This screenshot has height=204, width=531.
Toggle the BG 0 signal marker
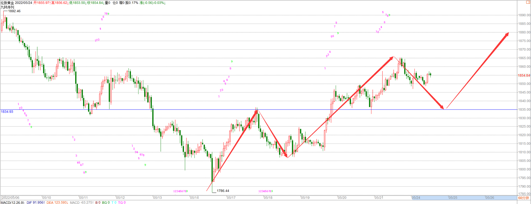pyautogui.click(x=106, y=202)
